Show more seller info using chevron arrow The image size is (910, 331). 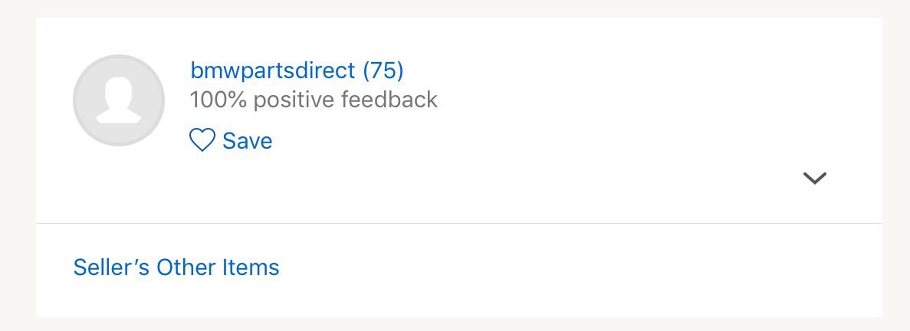[x=814, y=178]
